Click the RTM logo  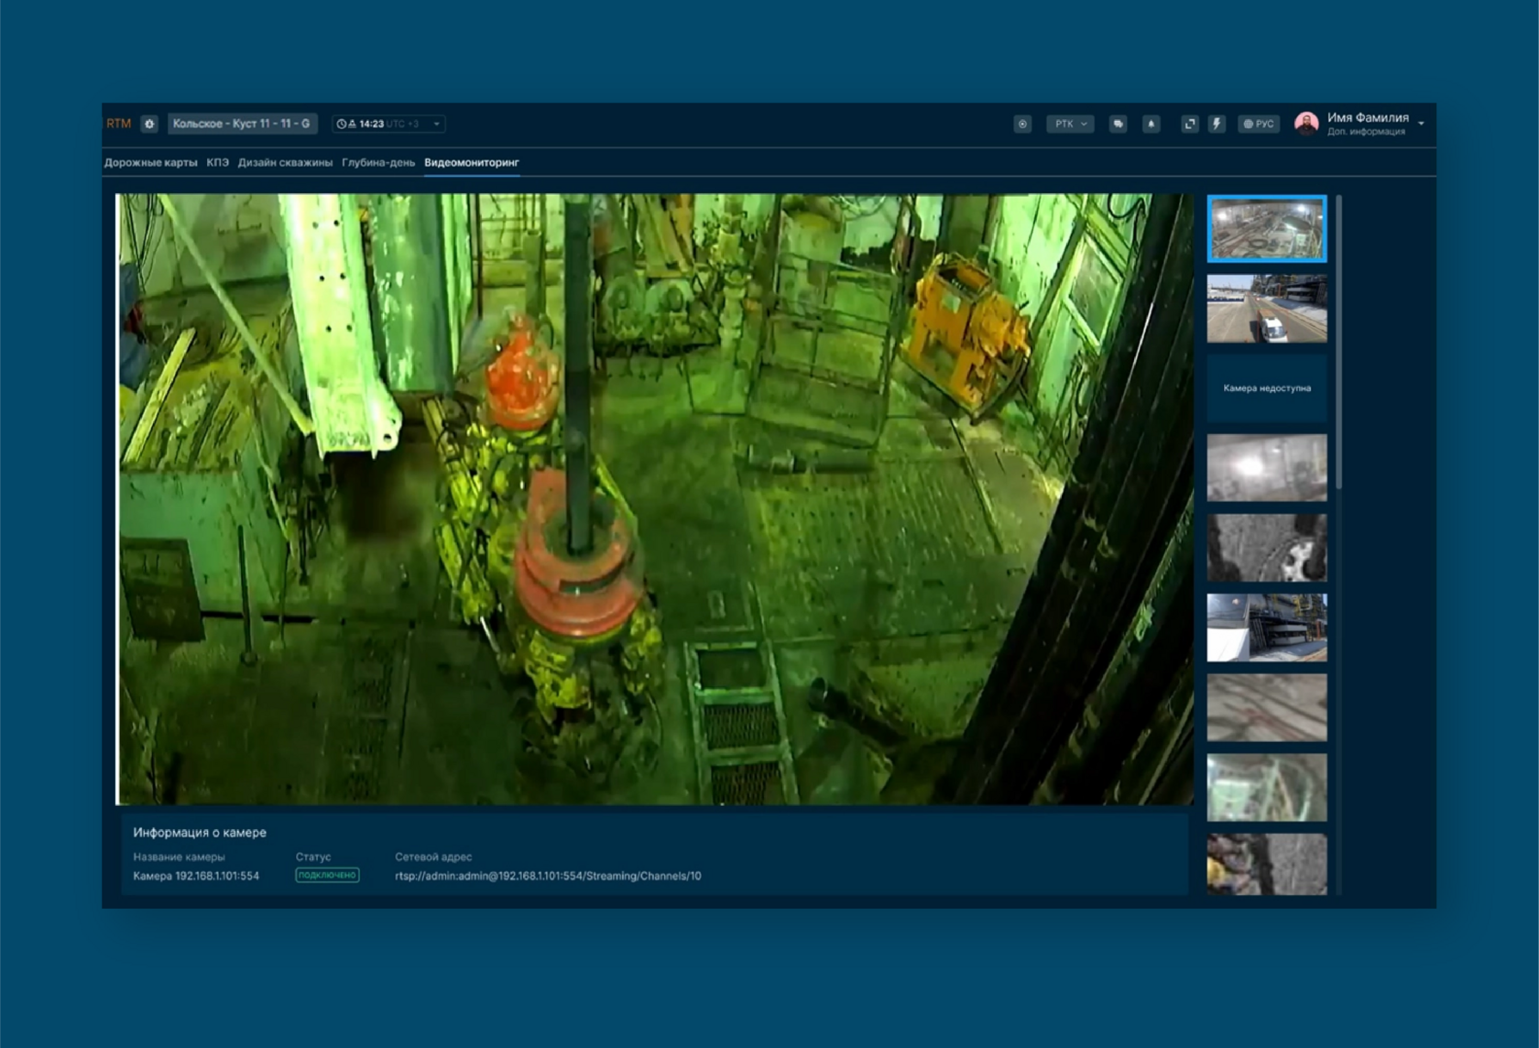(x=119, y=124)
